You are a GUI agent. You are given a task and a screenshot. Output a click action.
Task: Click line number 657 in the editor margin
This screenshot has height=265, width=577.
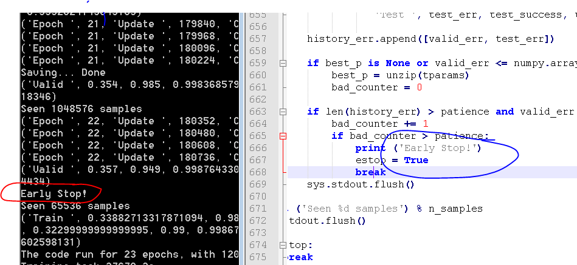pyautogui.click(x=258, y=39)
